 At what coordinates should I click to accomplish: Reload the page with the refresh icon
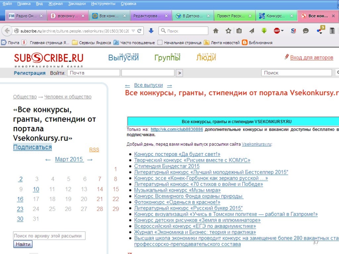pos(139,31)
